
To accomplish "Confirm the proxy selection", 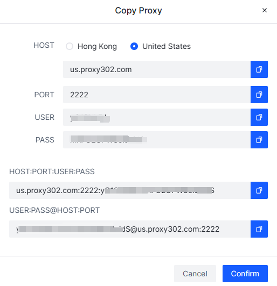I will click(245, 274).
